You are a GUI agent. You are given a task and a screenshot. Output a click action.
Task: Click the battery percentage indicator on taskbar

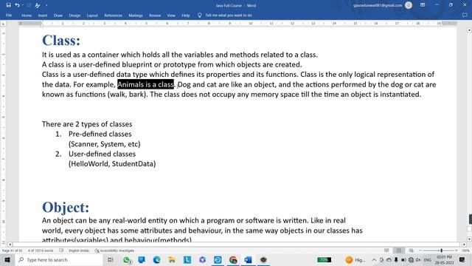click(324, 259)
